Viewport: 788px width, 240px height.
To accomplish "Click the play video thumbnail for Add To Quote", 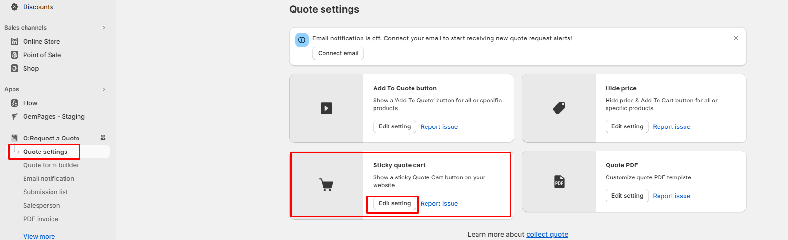I will click(326, 108).
